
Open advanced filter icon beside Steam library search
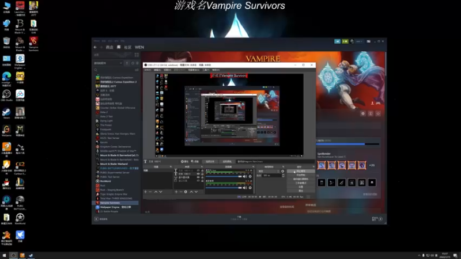[x=137, y=70]
